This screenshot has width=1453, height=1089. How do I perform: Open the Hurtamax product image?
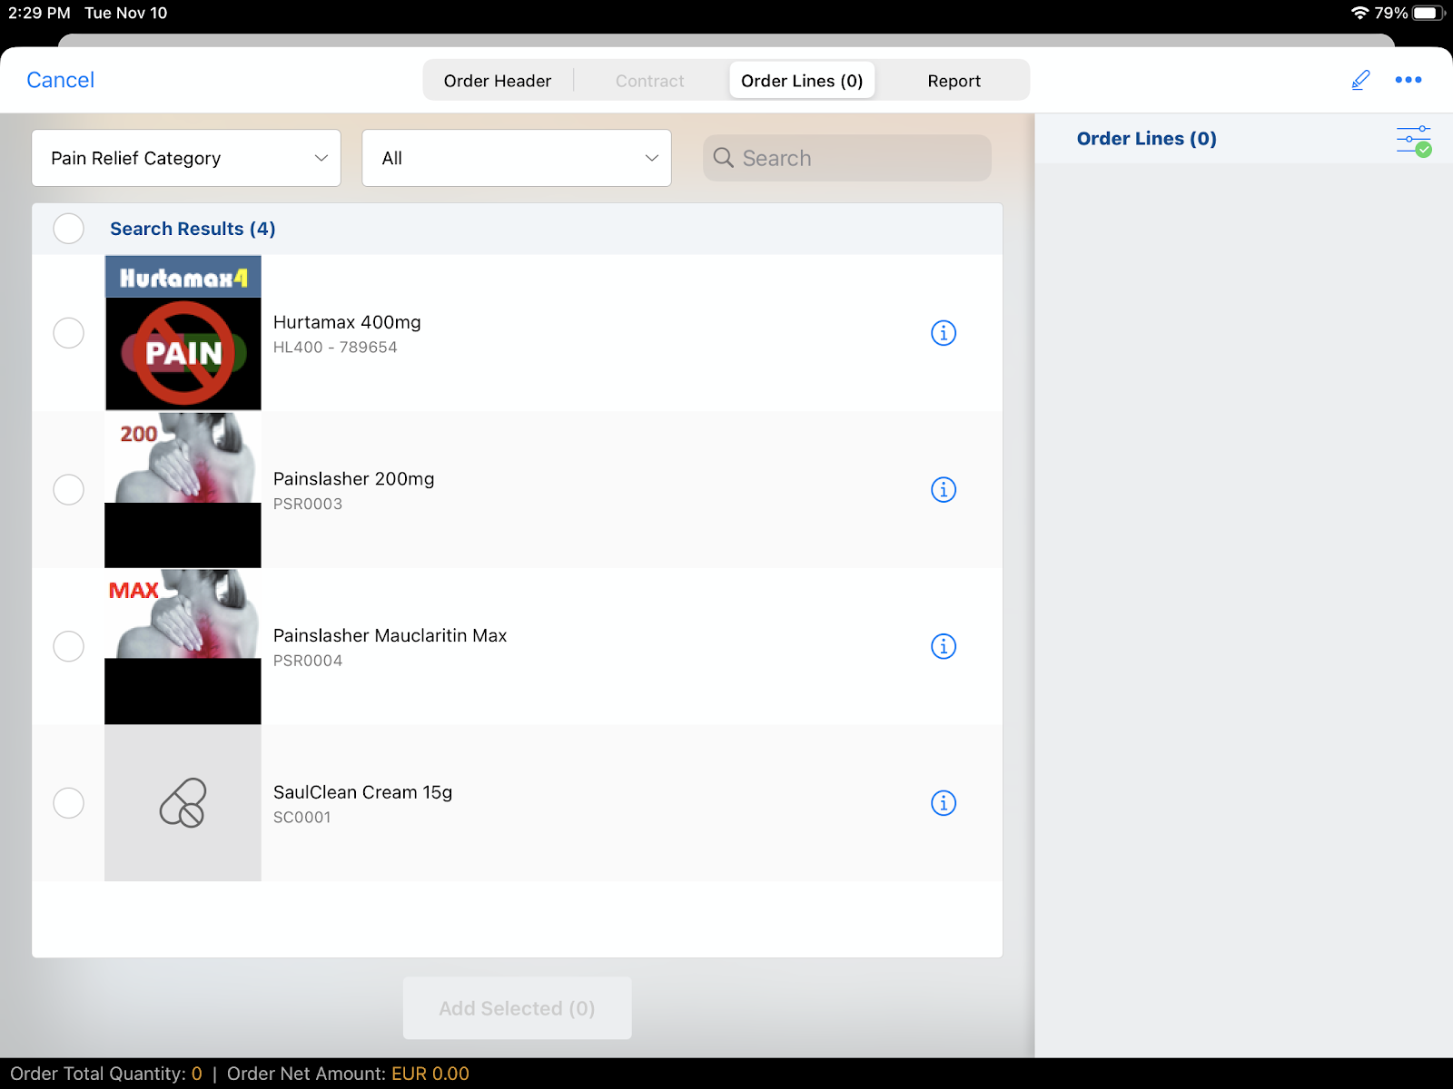183,333
